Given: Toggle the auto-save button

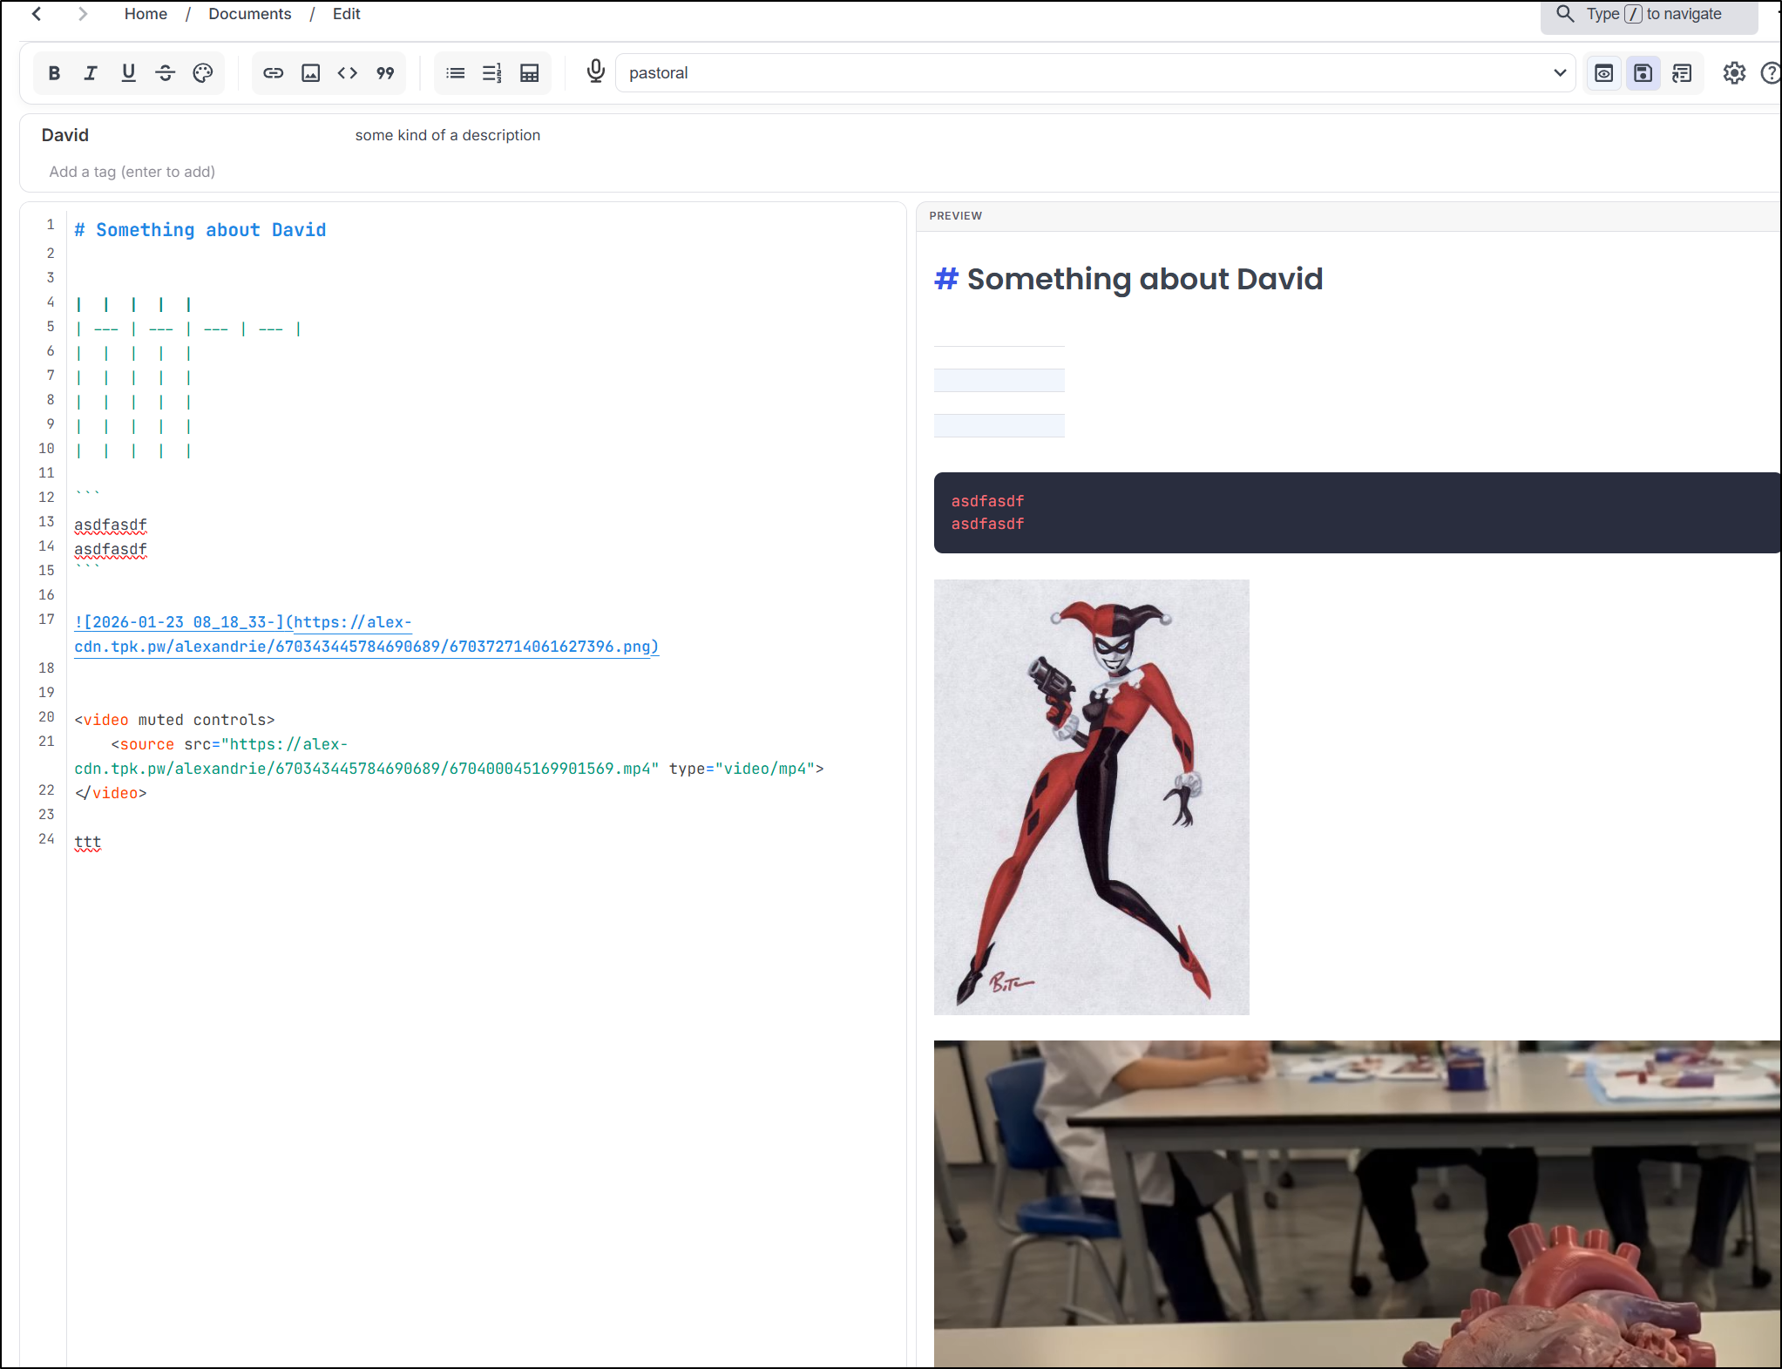Looking at the screenshot, I should [1643, 73].
